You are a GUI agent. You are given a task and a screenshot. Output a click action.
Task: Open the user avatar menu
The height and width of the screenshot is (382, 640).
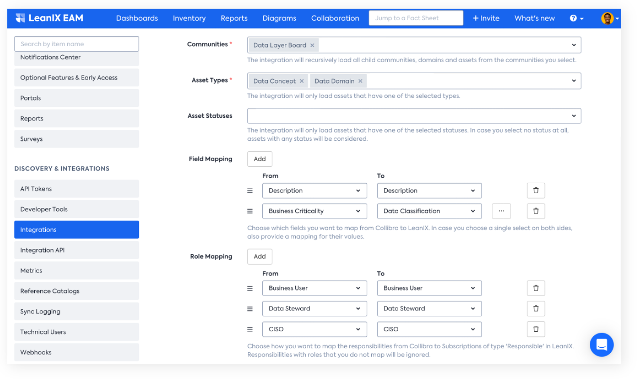pos(610,18)
